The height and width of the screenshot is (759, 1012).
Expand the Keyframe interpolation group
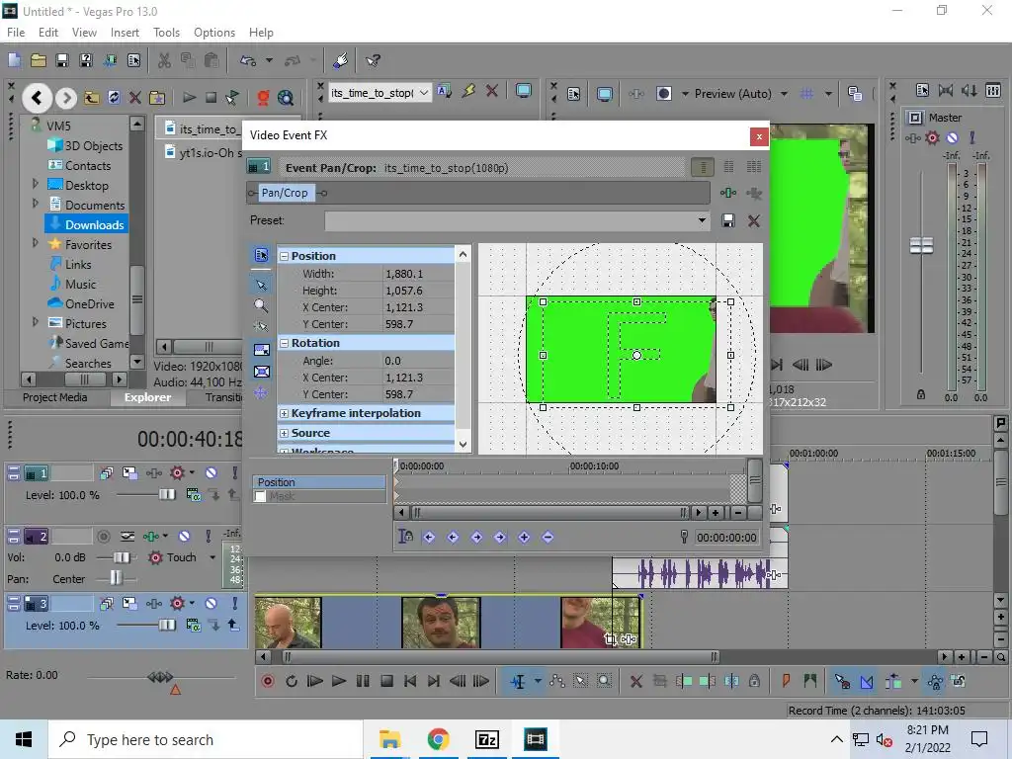284,414
